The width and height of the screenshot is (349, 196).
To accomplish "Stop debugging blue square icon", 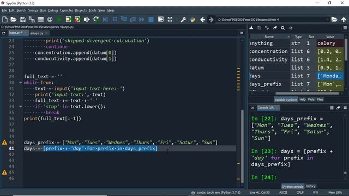I will 151,20.
